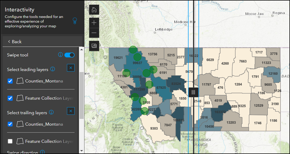The width and height of the screenshot is (290, 154).
Task: Zoom out on the map
Action: (x=94, y=33)
